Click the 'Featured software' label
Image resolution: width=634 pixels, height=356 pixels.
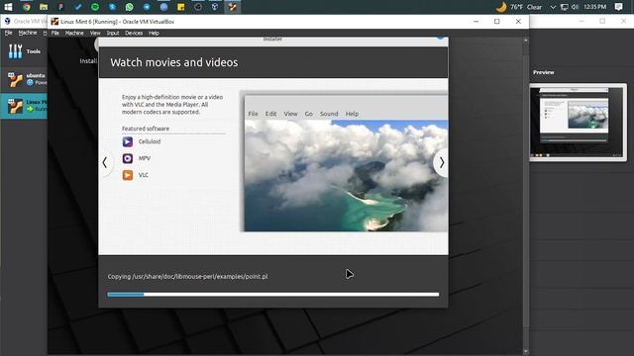[x=146, y=129]
